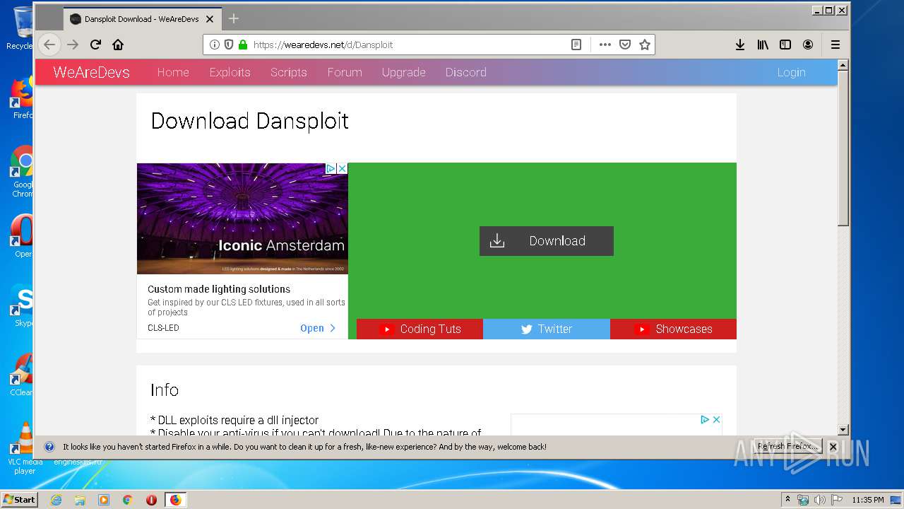Image resolution: width=904 pixels, height=509 pixels.
Task: Open the Discord menu item
Action: click(x=465, y=72)
